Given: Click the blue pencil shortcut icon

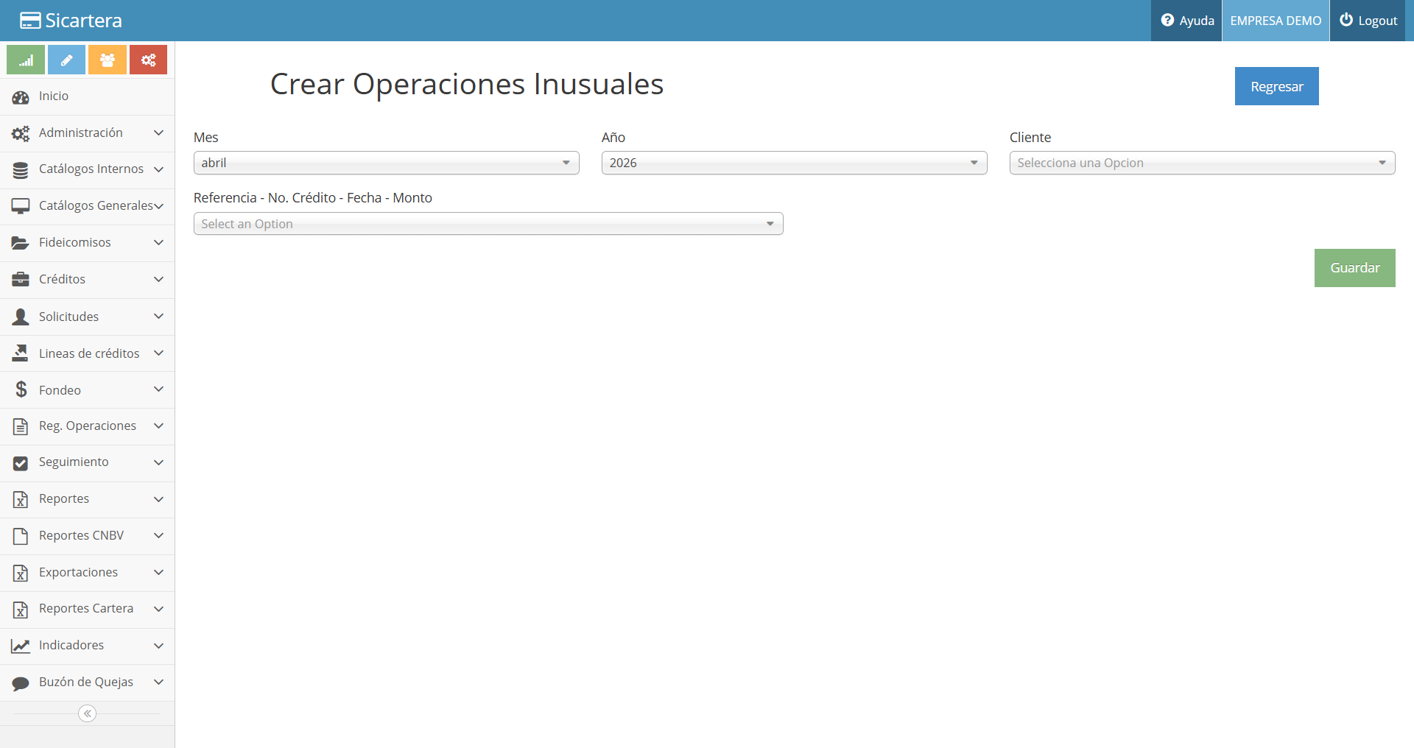Looking at the screenshot, I should click(x=66, y=60).
